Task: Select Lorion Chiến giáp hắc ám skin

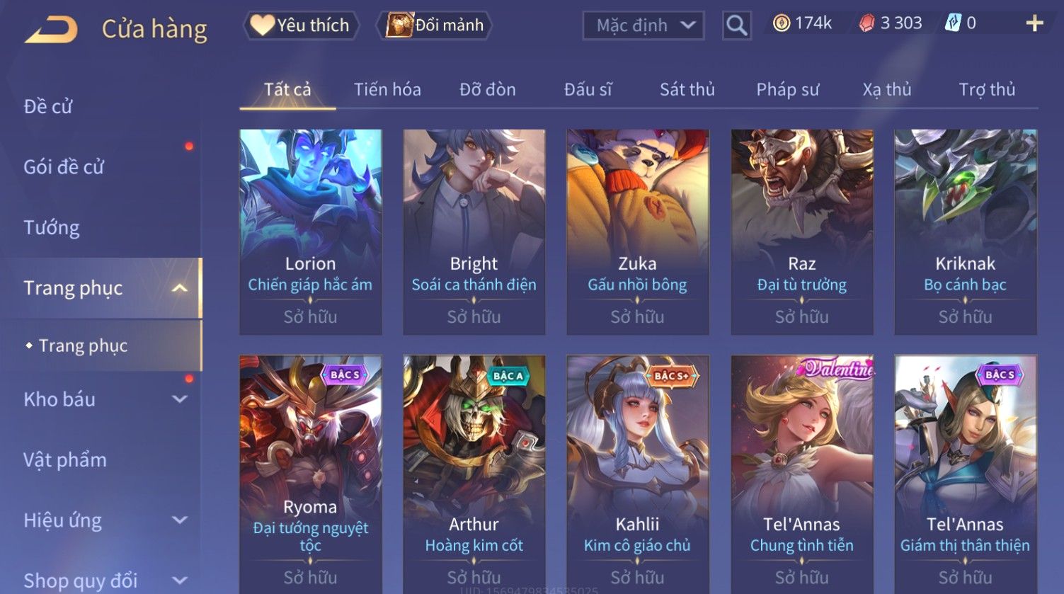Action: 310,232
